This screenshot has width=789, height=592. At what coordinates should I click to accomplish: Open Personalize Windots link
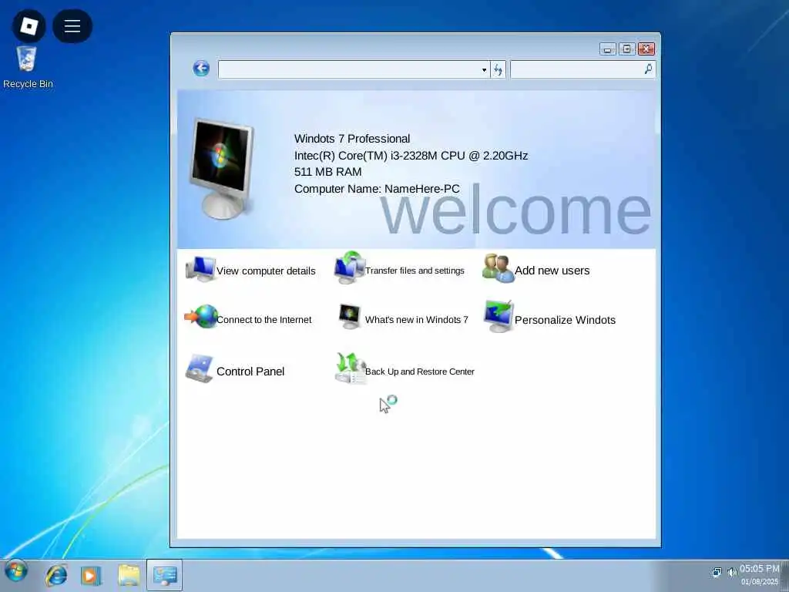click(565, 320)
